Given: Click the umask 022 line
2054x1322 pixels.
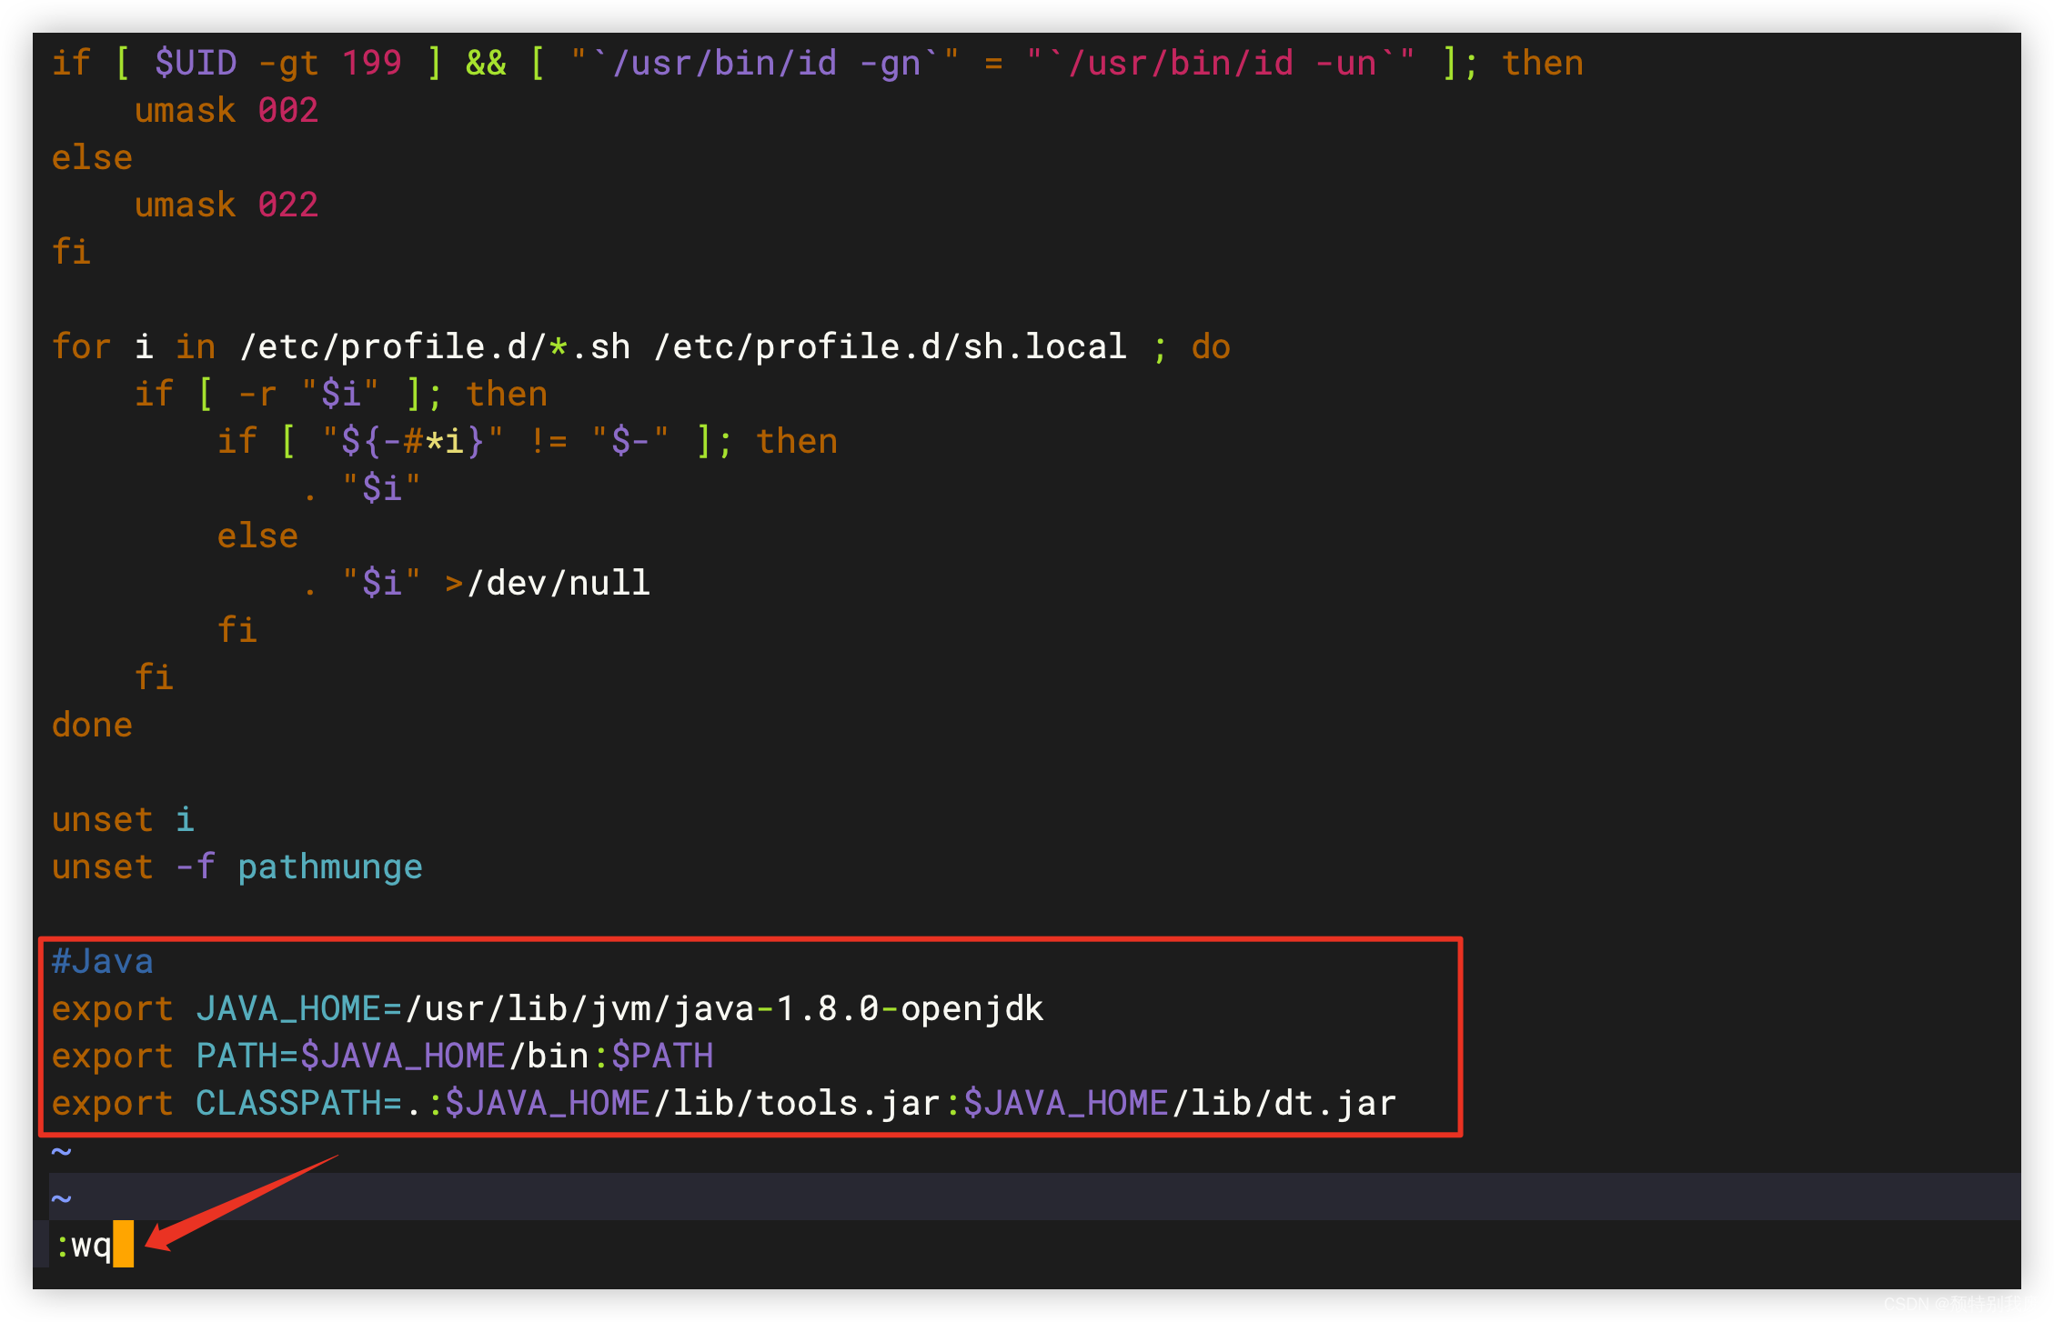Looking at the screenshot, I should pyautogui.click(x=227, y=205).
